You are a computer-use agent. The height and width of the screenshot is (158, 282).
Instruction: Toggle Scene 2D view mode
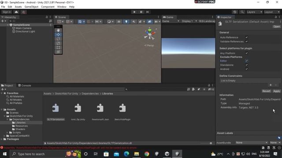[x=119, y=22]
